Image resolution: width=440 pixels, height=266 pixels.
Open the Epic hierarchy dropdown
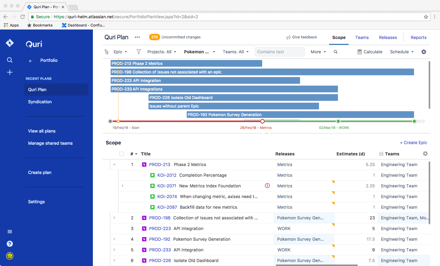tap(120, 52)
